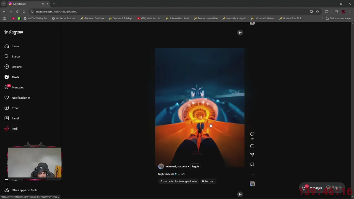Like the reel with heart icon
This screenshot has width=354, height=199.
tap(252, 134)
